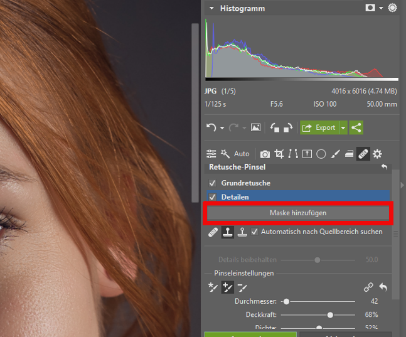Click the link brush settings chain icon
406x337 pixels.
coord(368,287)
